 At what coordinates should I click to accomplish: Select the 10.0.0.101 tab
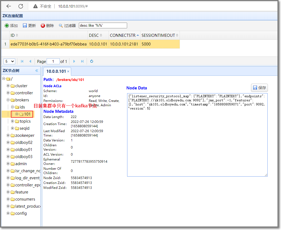(x=56, y=71)
